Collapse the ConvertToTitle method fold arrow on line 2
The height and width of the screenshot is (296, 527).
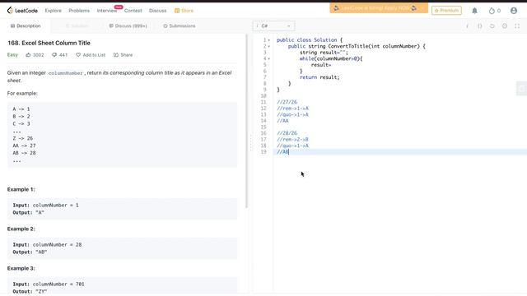point(269,46)
